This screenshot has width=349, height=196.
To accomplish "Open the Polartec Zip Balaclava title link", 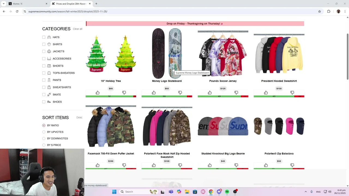I will tap(279, 154).
